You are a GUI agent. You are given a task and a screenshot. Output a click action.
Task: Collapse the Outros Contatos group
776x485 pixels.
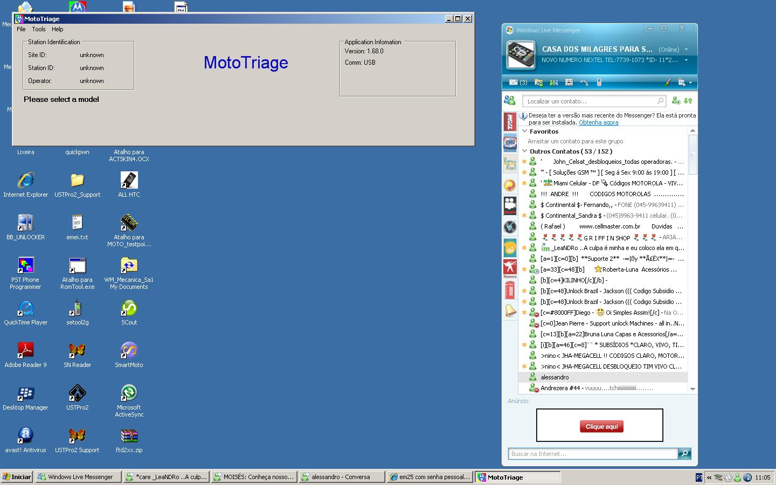pos(524,151)
